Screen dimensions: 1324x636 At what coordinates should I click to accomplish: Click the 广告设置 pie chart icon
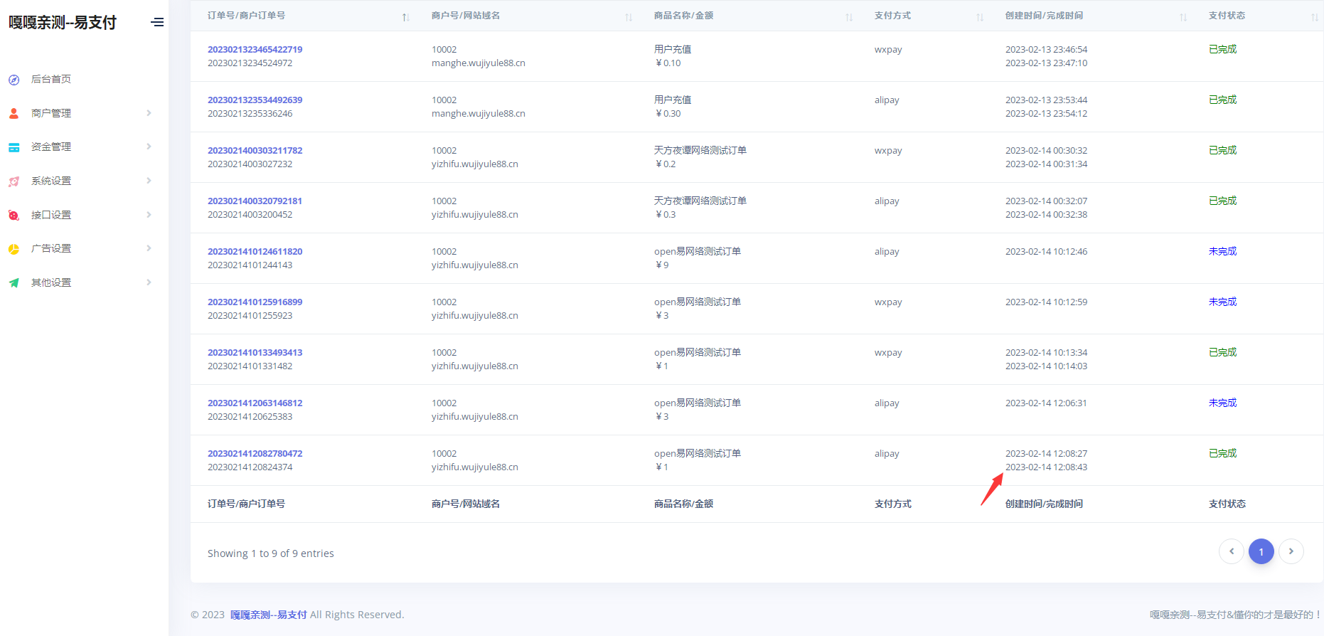pos(14,249)
